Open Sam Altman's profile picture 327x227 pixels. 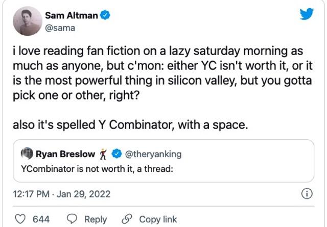click(27, 21)
